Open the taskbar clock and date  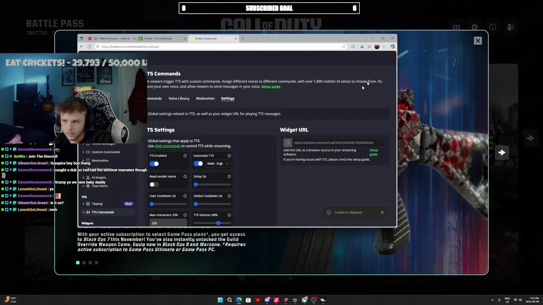[x=533, y=300]
